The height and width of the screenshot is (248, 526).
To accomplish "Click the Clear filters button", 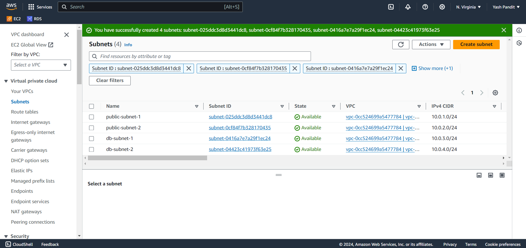I will coord(110,81).
